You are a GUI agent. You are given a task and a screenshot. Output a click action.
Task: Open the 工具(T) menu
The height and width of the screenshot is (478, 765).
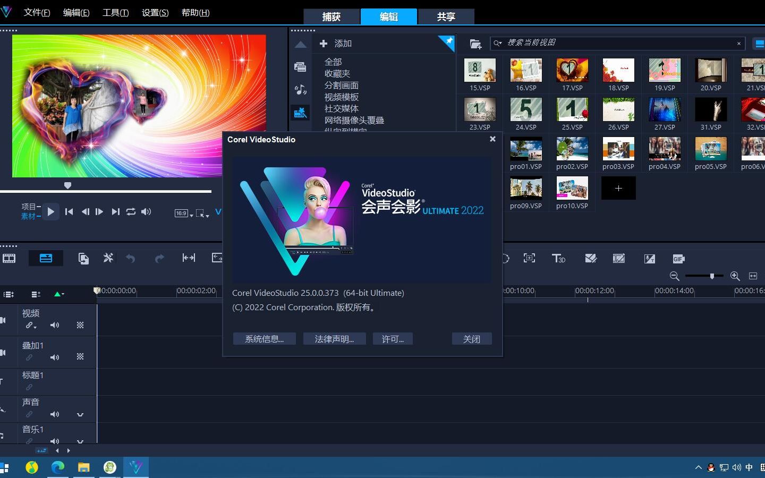click(115, 12)
